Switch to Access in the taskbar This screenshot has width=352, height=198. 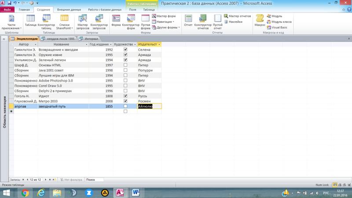coord(120,193)
